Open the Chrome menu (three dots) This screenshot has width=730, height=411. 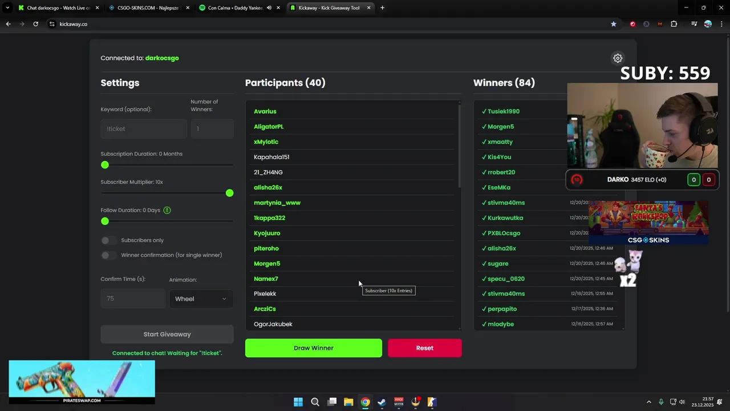pos(721,24)
